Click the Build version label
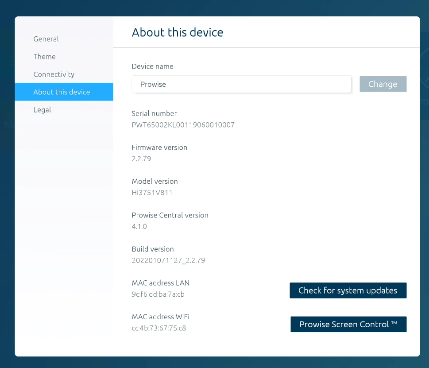The image size is (429, 368). click(x=153, y=249)
